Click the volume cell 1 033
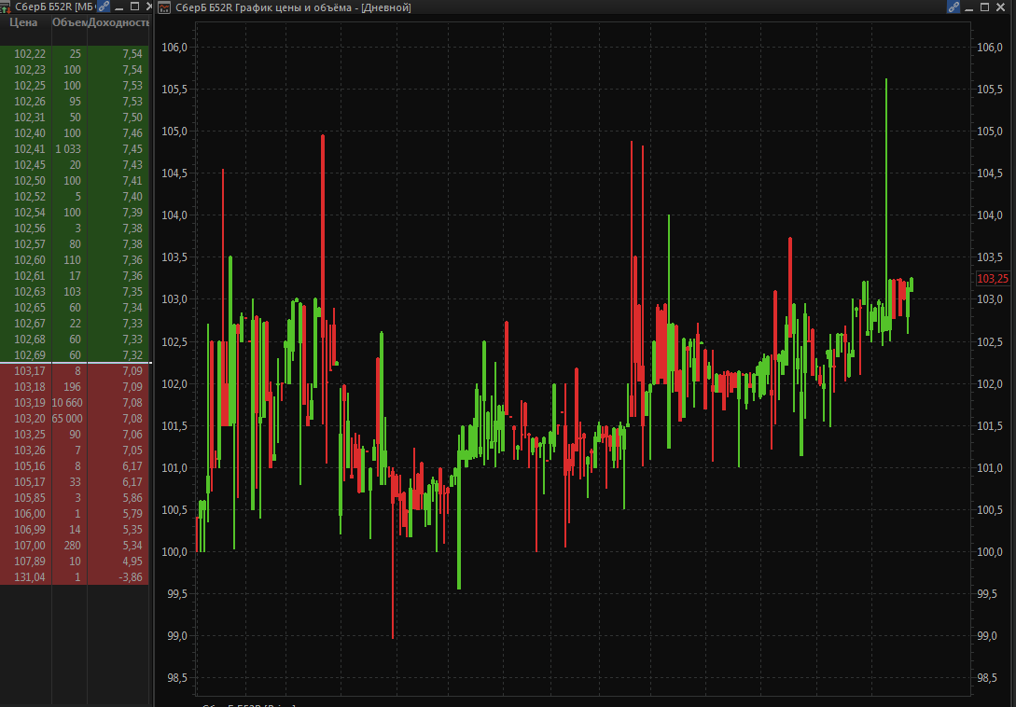This screenshot has height=707, width=1016. point(68,149)
